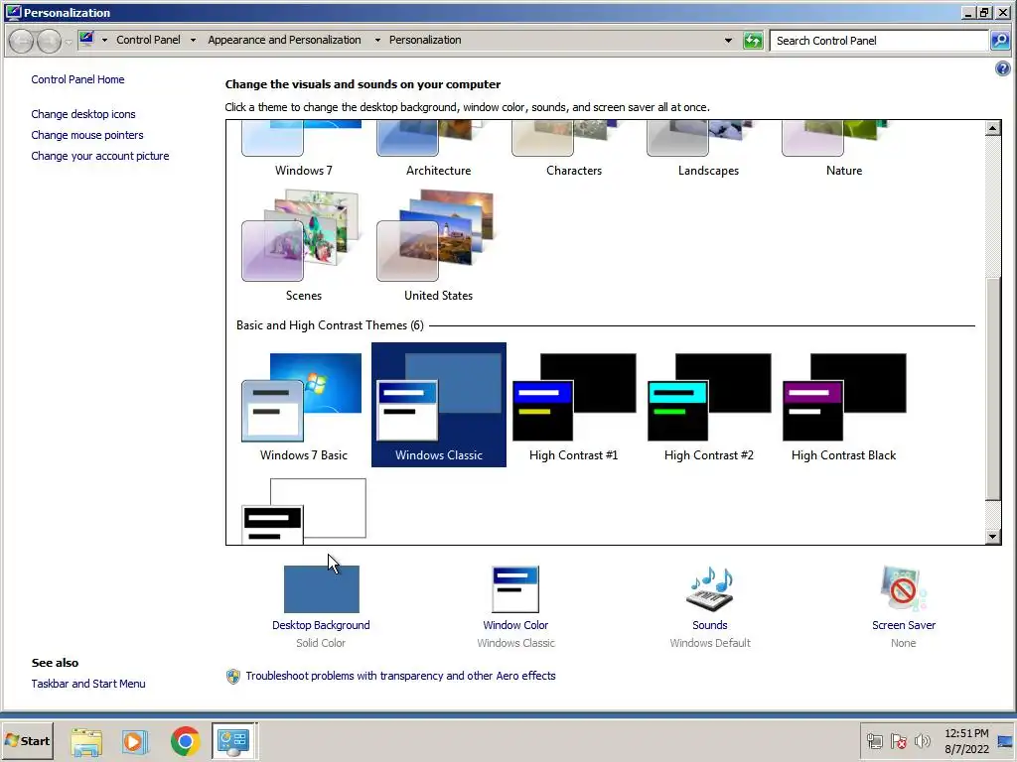Click the theme list scrollbar thumb
Screen dimensions: 1017x762
pos(992,388)
